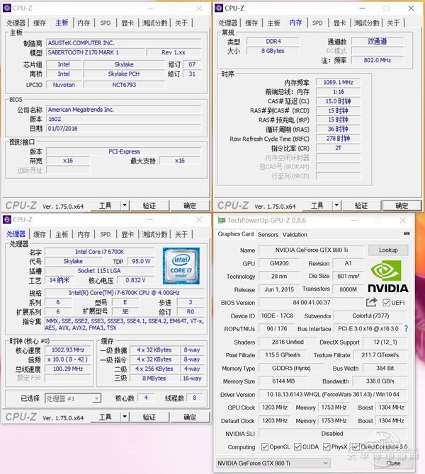The image size is (425, 474).
Task: Toggle the OpenCL computing checkbox
Action: click(x=265, y=447)
